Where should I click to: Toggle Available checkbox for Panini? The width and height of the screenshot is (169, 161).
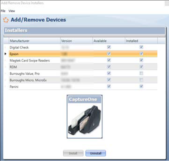tap(109, 86)
